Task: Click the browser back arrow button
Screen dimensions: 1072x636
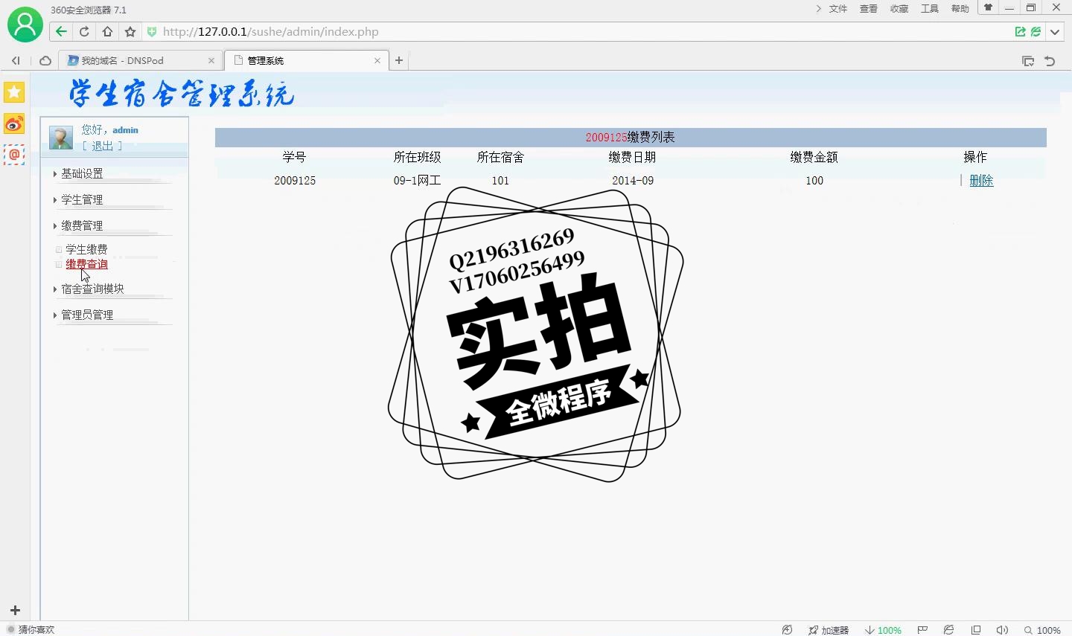Action: [x=61, y=31]
